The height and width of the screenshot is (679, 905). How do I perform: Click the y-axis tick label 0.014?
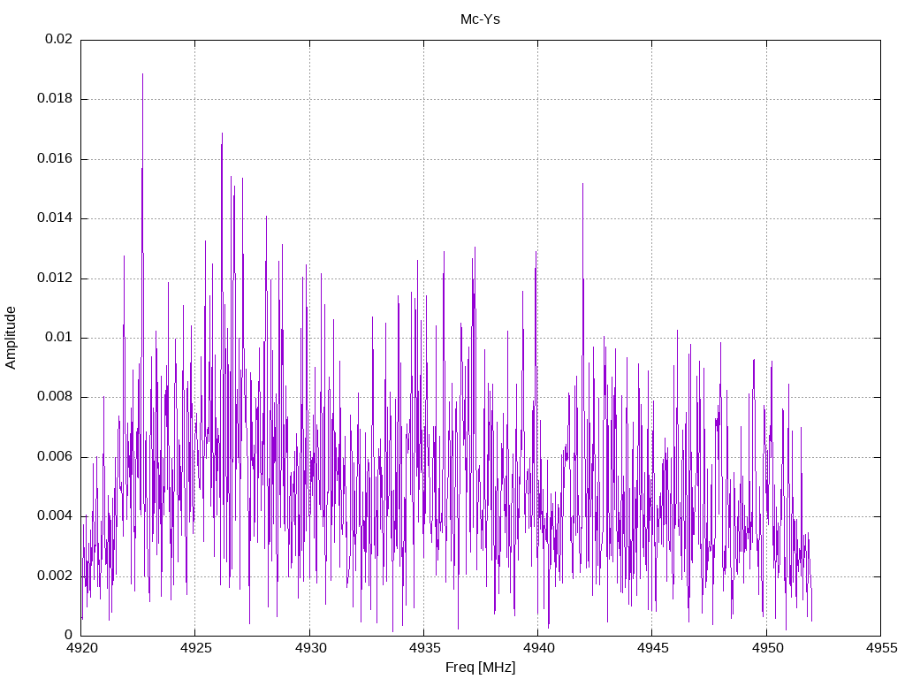coord(55,218)
